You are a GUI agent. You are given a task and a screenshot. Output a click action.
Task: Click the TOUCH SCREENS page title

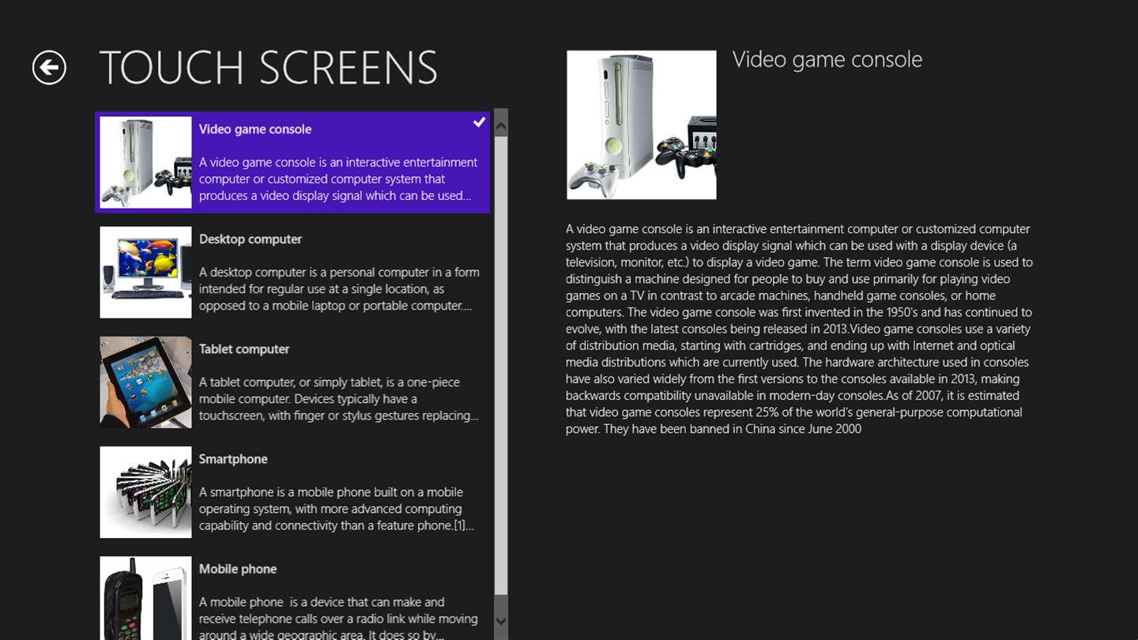coord(269,68)
